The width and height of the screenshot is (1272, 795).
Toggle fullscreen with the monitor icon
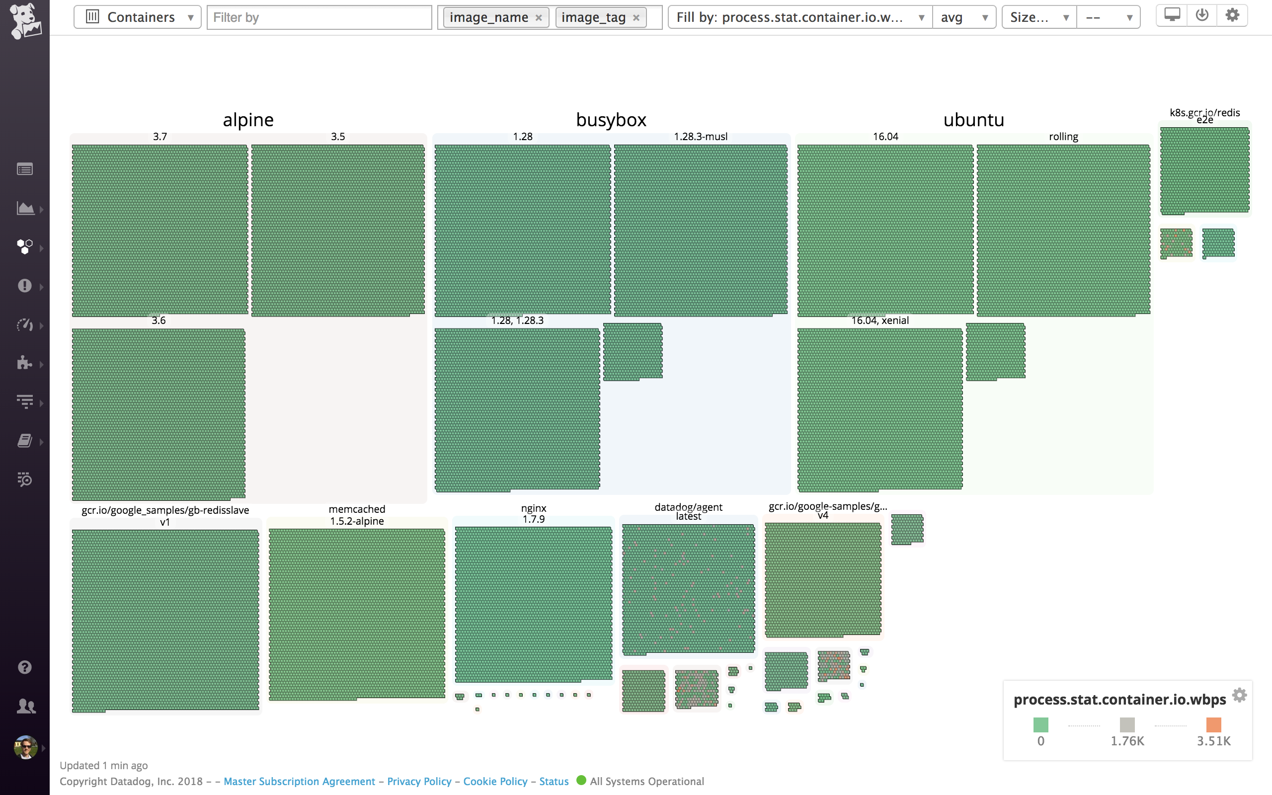point(1173,15)
